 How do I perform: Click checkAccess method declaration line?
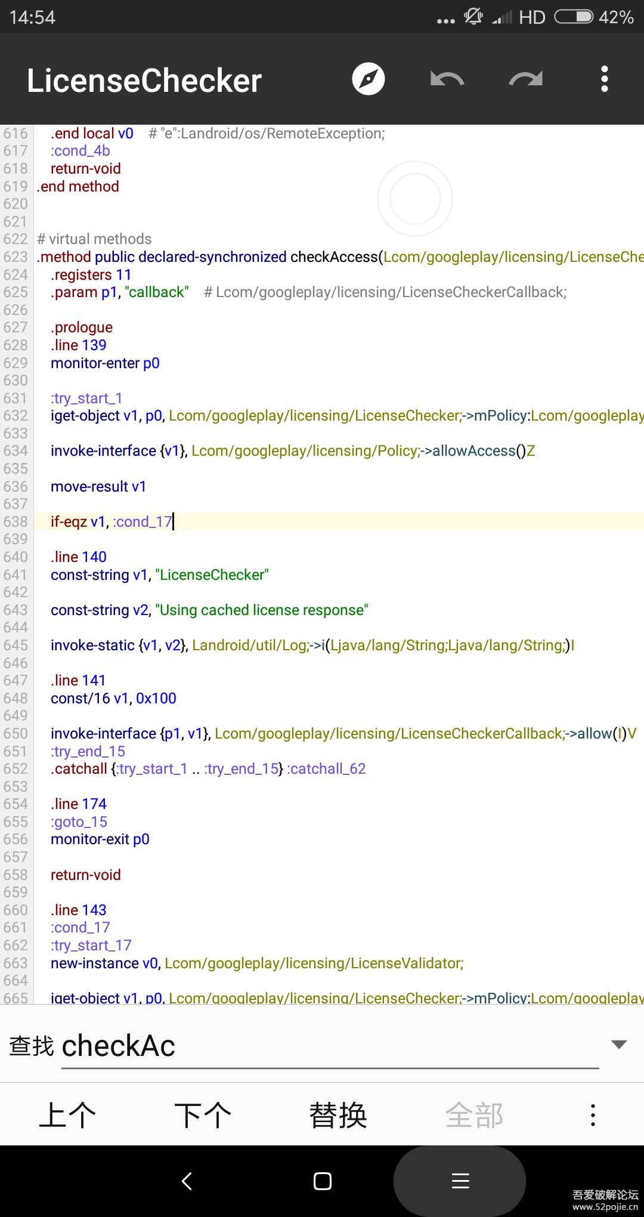pos(340,257)
